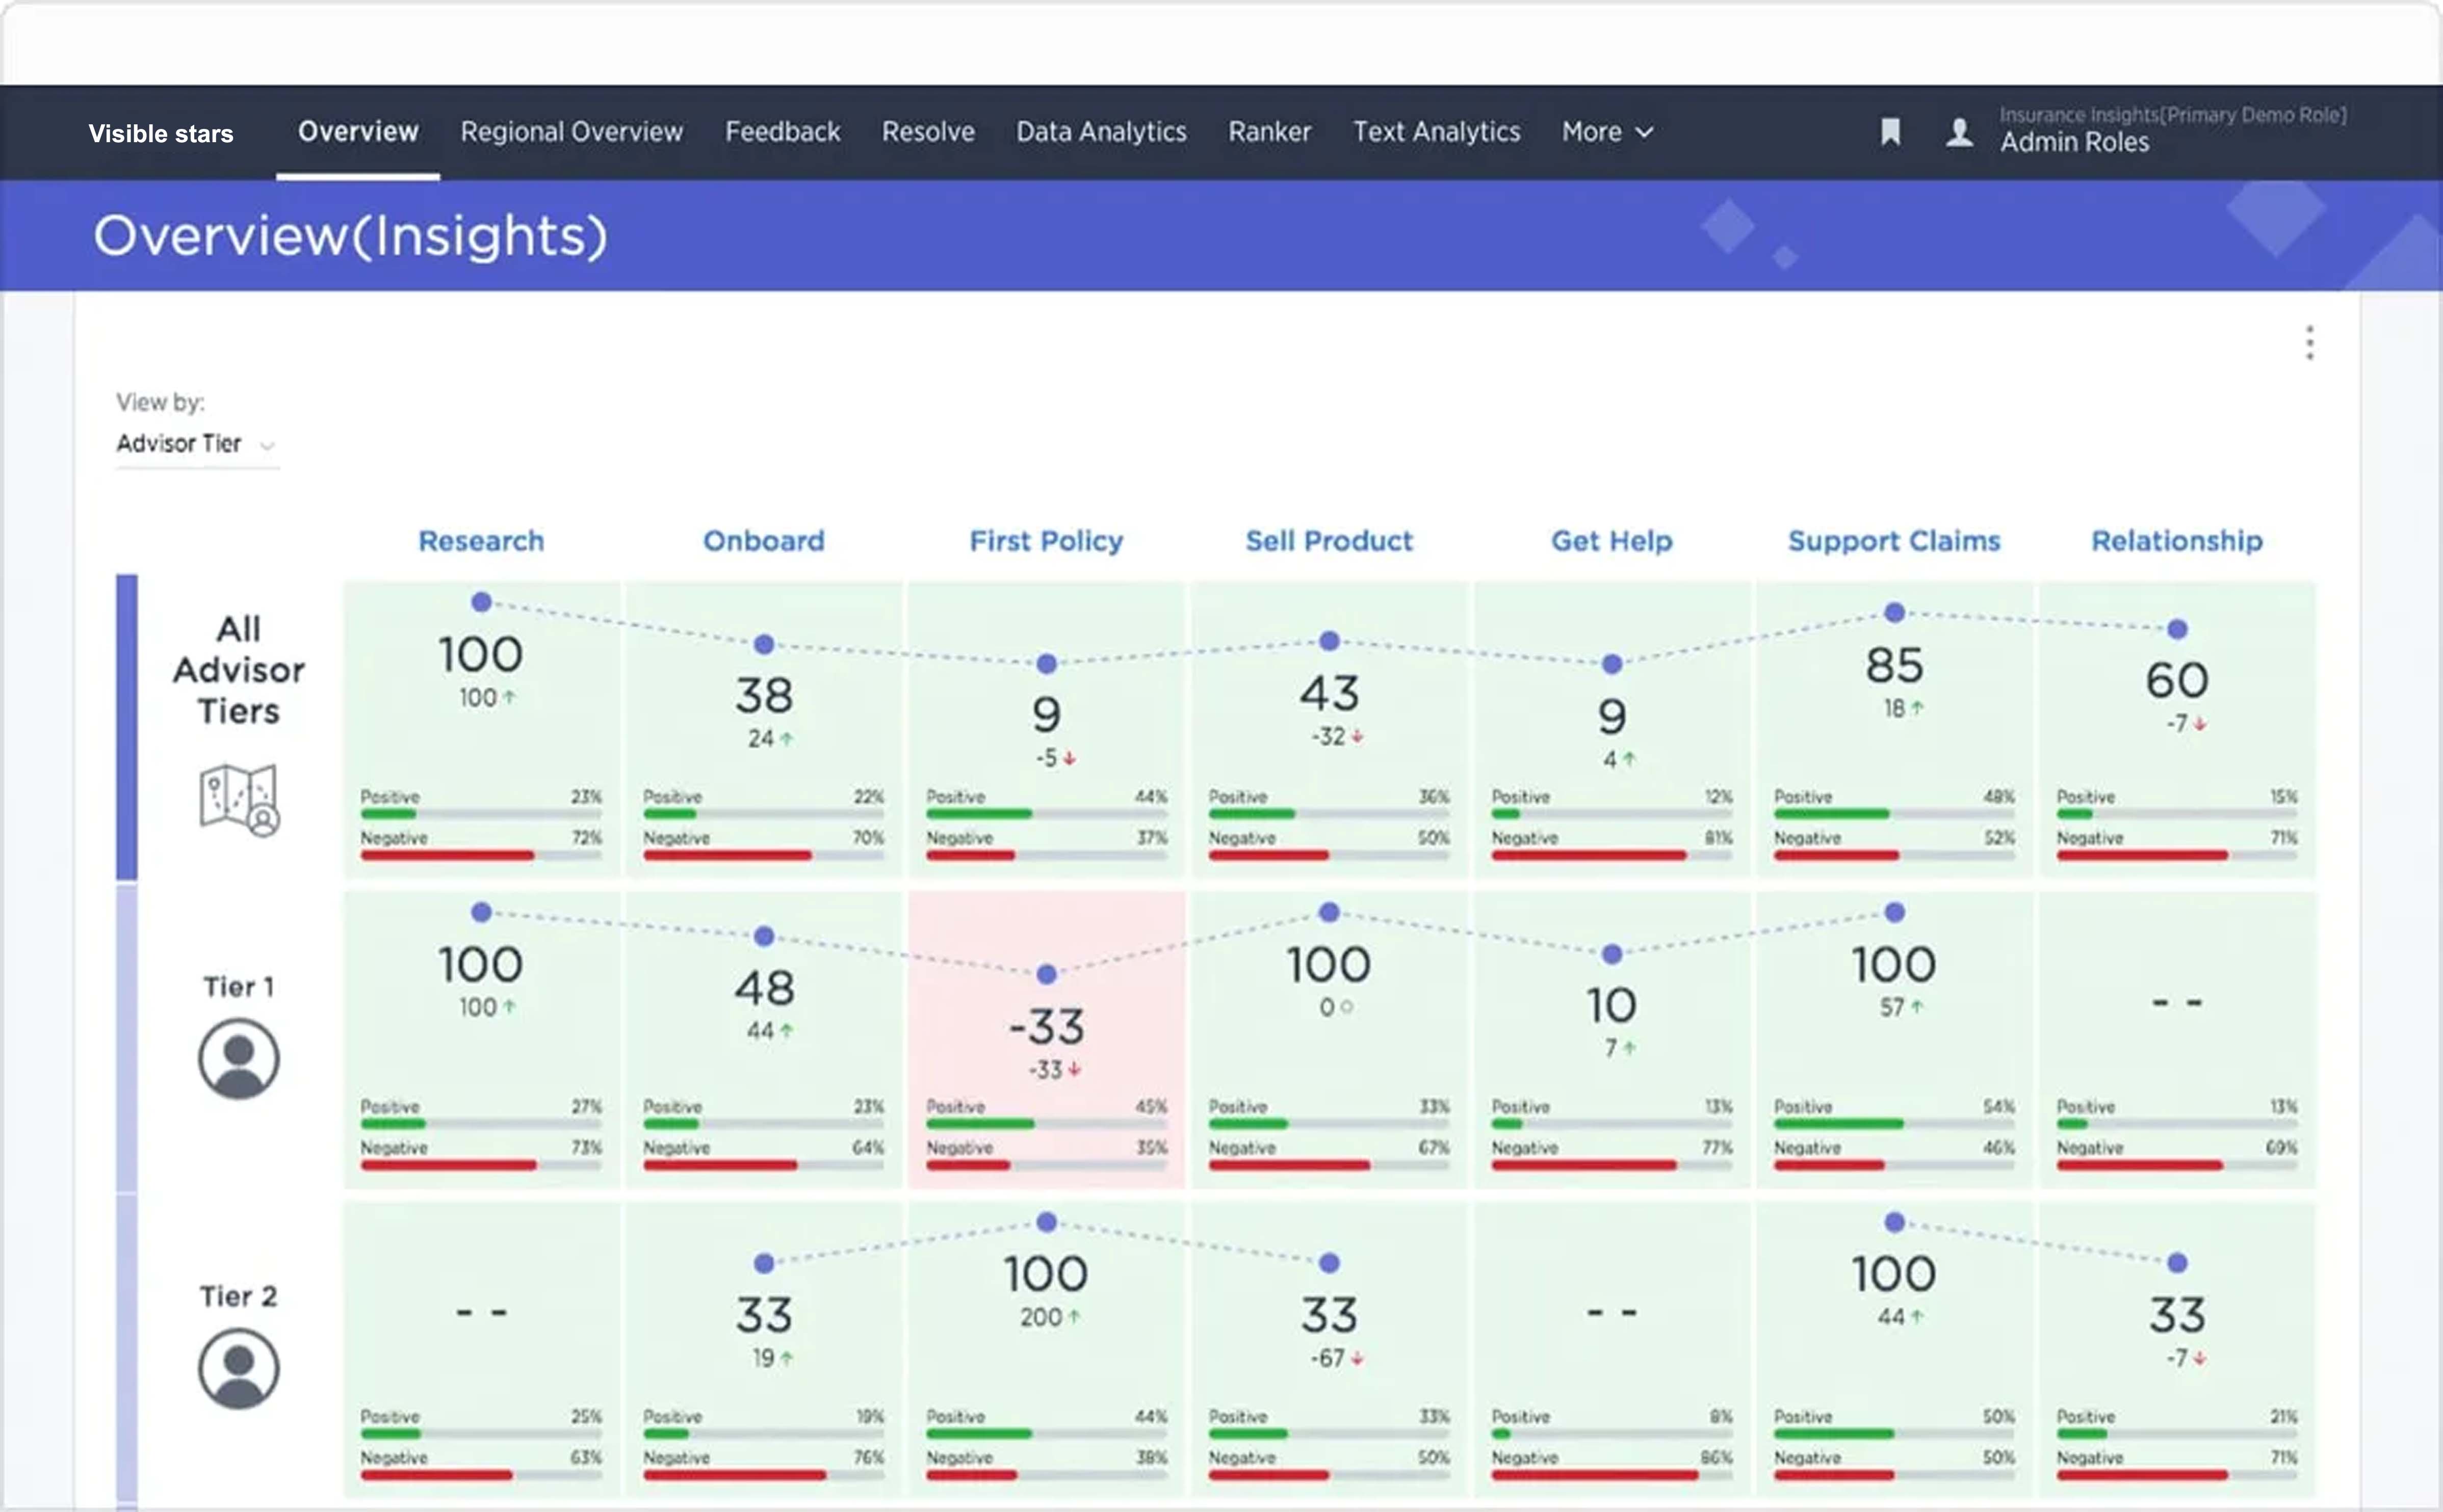Expand the More navigation dropdown
The image size is (2443, 1512).
point(1606,132)
